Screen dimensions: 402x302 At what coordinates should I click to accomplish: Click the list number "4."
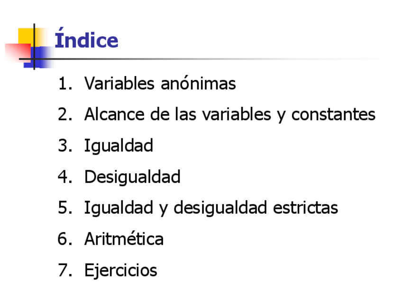point(65,177)
